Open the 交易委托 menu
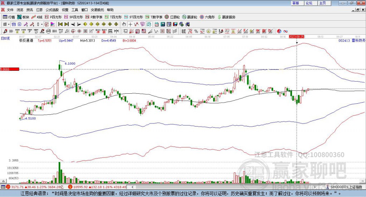 tap(97, 10)
